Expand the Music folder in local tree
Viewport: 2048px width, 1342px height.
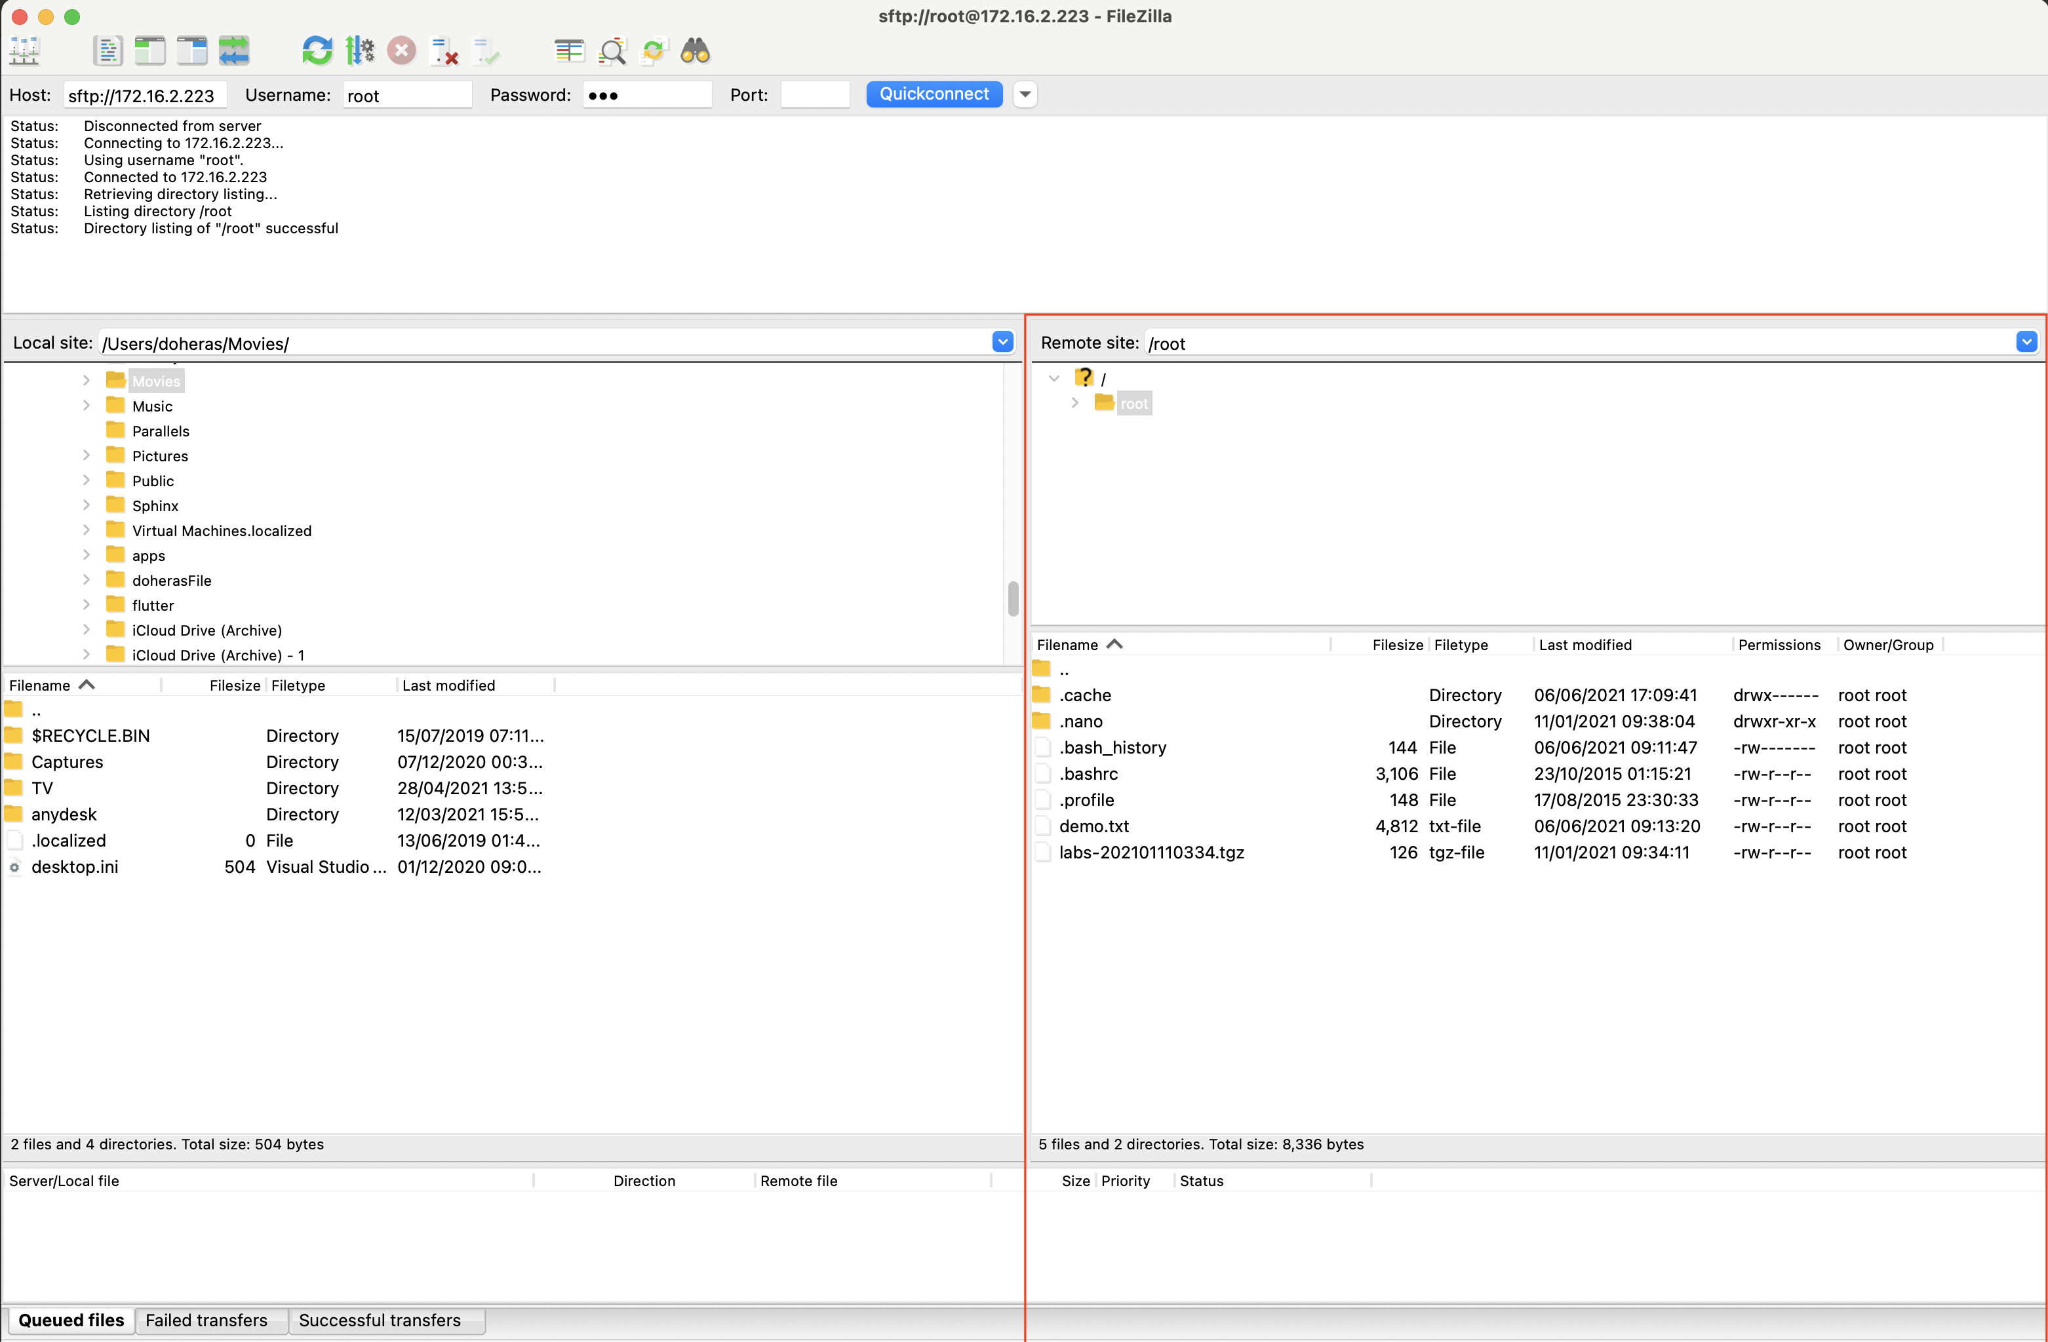(x=86, y=405)
